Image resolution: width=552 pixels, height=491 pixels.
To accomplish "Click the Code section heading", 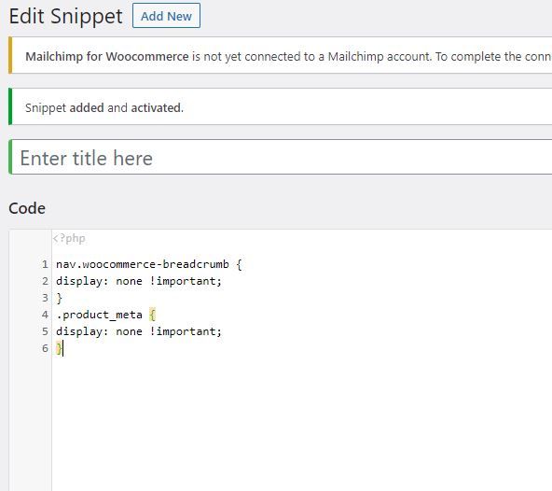I will pos(27,208).
